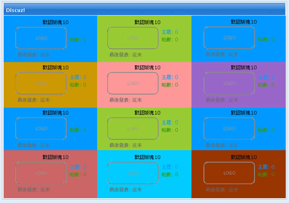289x203 pixels.
Task: Open the 默認版塊10 forum link in the purple cell
Action: click(244, 67)
